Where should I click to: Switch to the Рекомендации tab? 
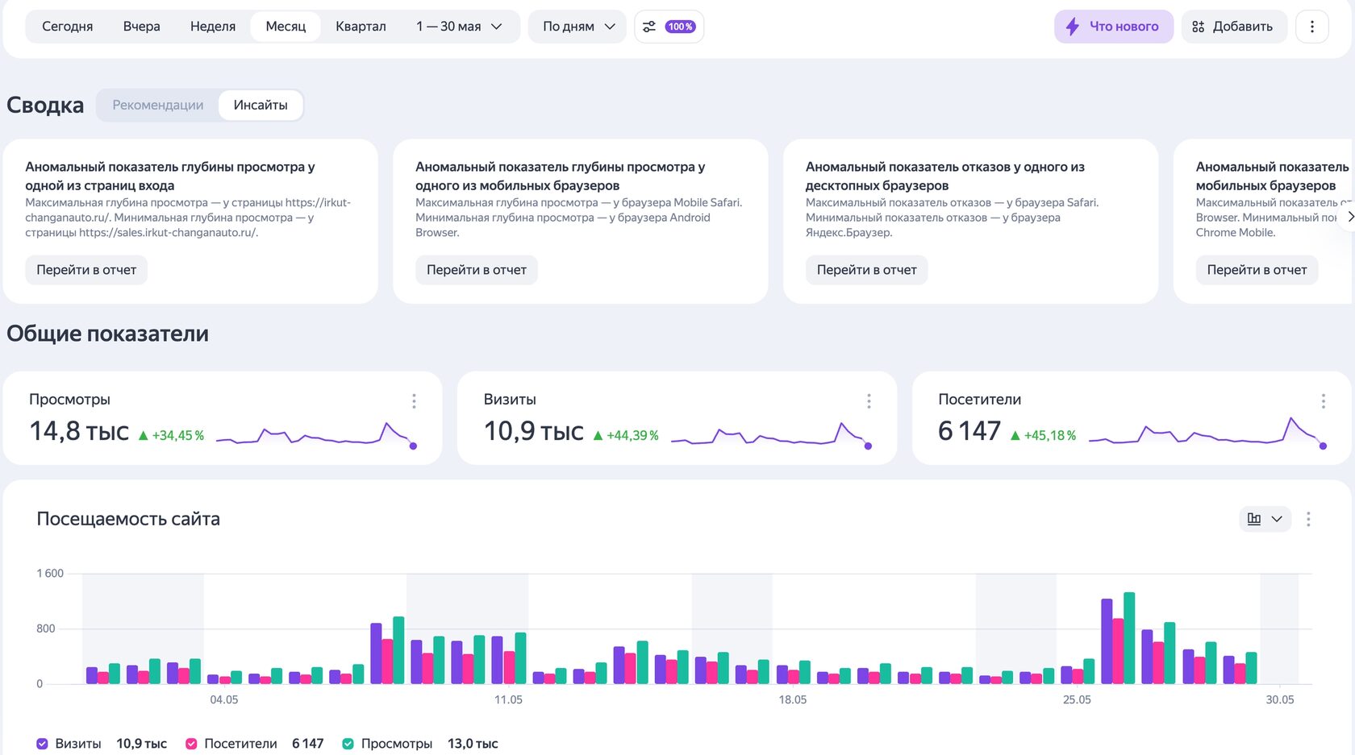[158, 105]
